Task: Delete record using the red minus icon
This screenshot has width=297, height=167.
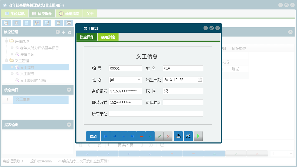Action: click(141, 136)
